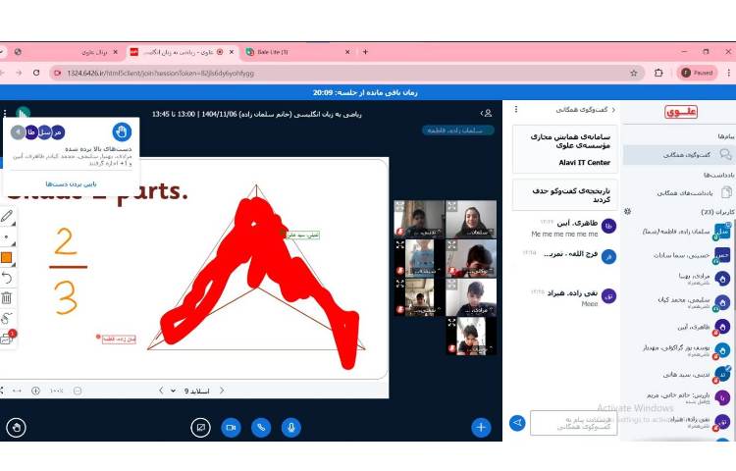Undo the last whiteboard annotation

7,278
